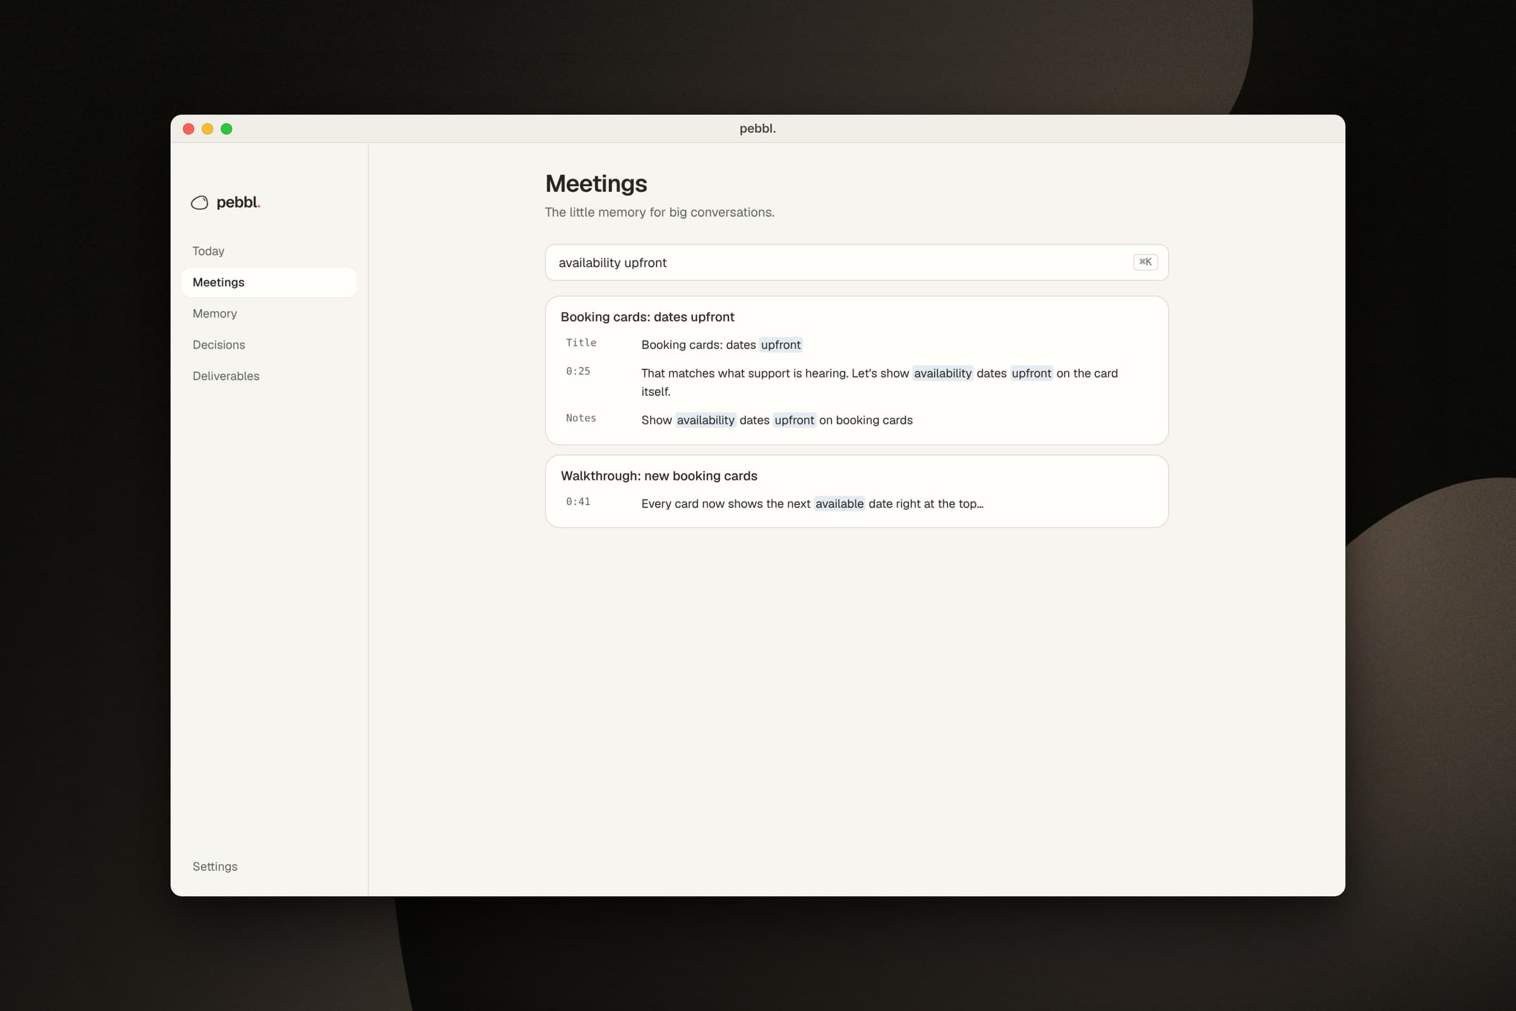Click the tagline 'The little memory for big conversations.'
Image resolution: width=1516 pixels, height=1011 pixels.
pyautogui.click(x=659, y=212)
